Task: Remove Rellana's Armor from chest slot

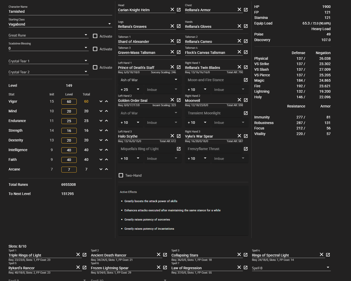Action: point(239,9)
